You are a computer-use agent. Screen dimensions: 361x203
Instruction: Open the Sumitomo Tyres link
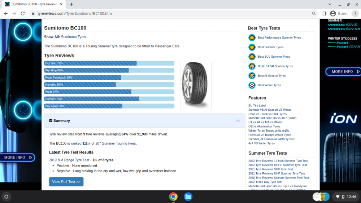coord(73,37)
